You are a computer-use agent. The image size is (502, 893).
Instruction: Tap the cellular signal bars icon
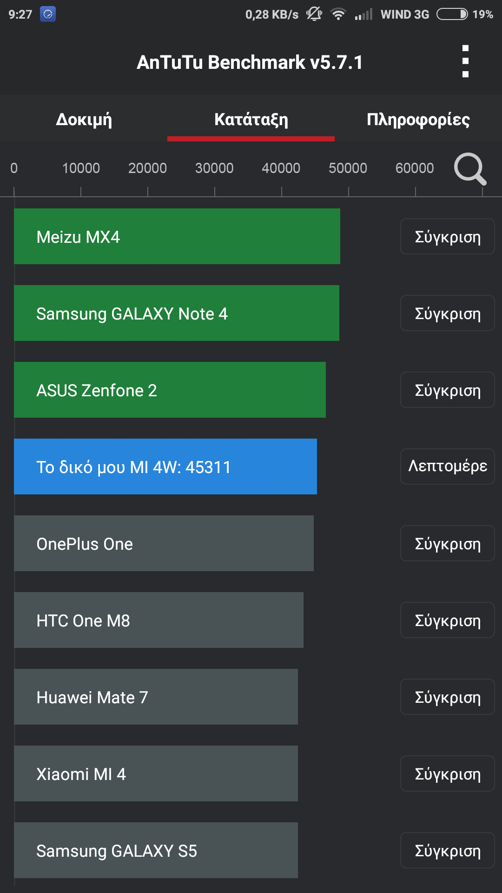click(363, 14)
